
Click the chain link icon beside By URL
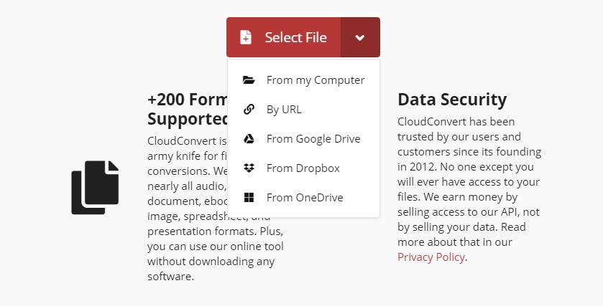click(x=249, y=110)
